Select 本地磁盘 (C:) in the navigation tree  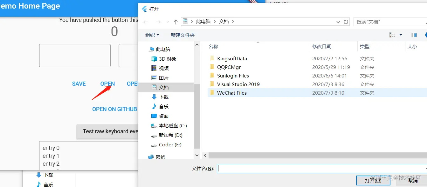click(x=173, y=125)
